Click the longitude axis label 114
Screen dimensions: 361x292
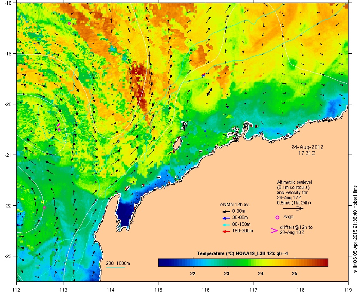[111, 289]
